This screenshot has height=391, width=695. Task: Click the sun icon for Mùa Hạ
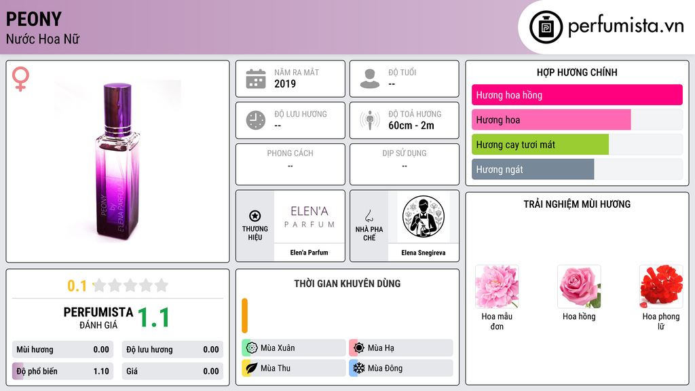point(359,348)
